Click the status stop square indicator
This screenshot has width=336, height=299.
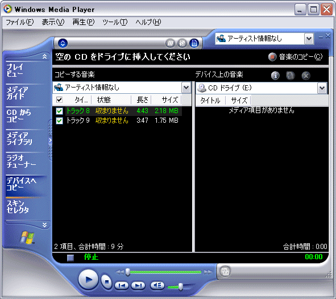tap(70, 258)
